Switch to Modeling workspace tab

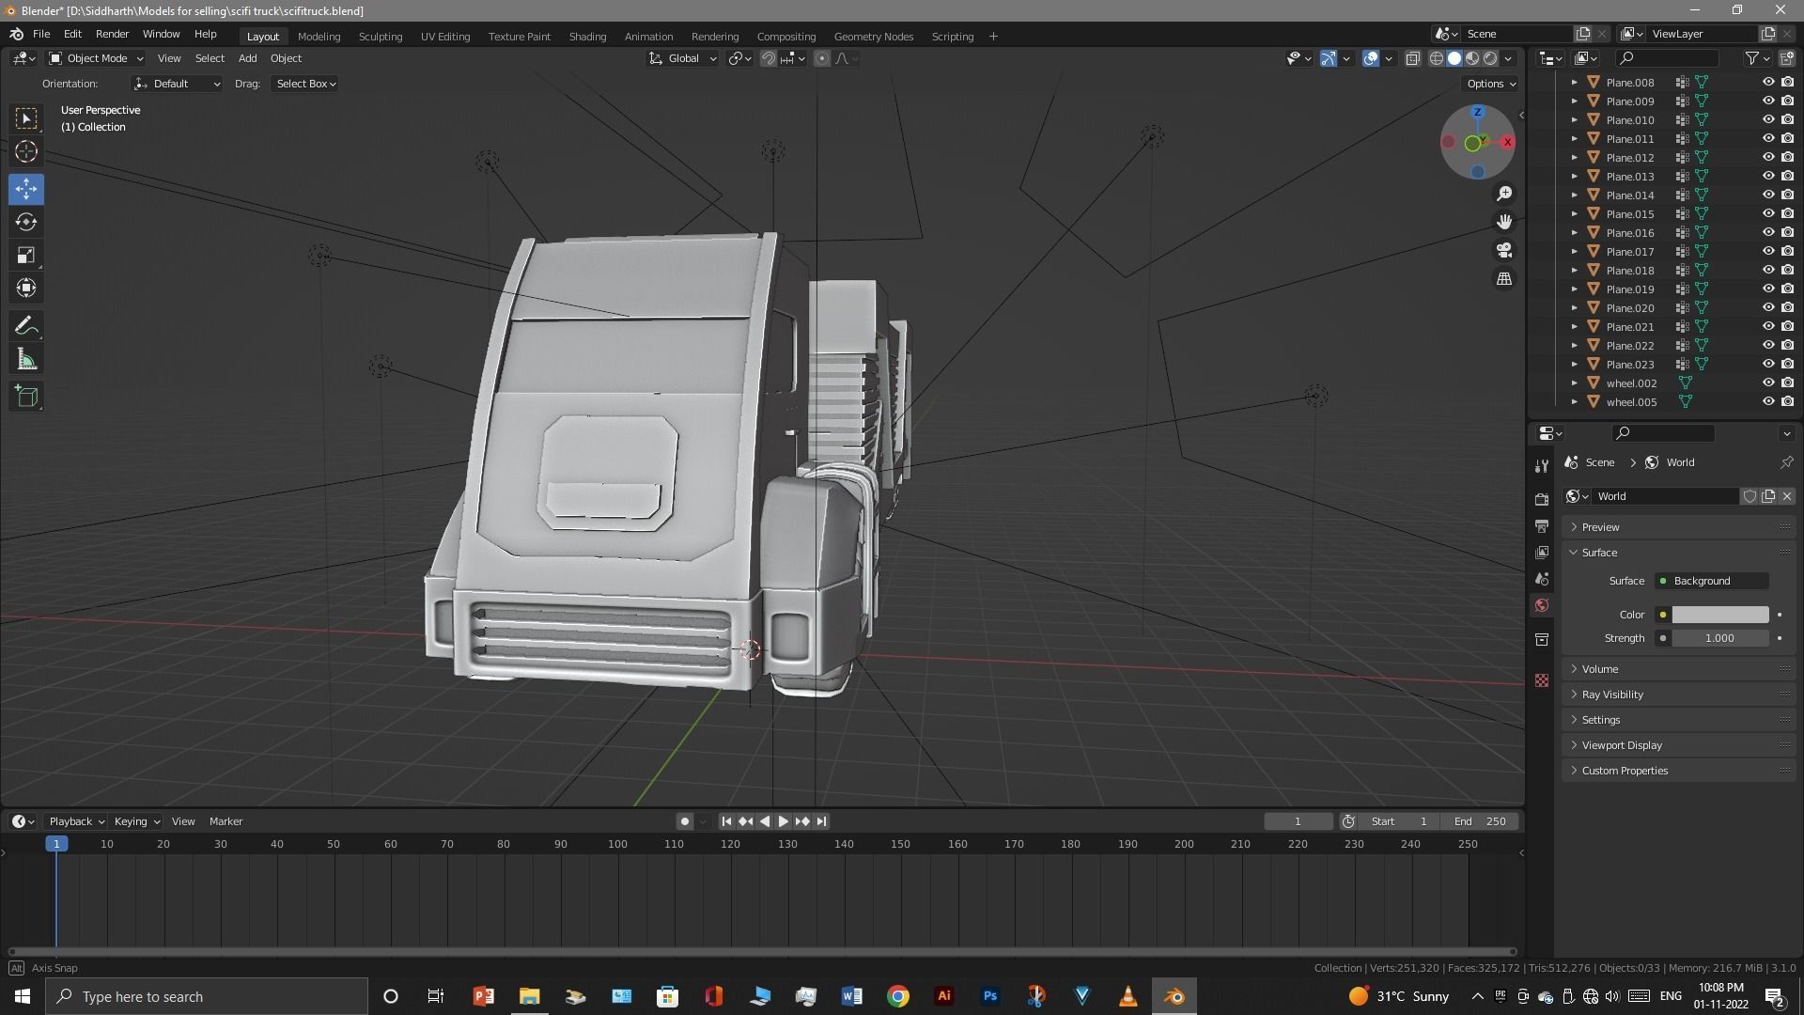(x=319, y=37)
